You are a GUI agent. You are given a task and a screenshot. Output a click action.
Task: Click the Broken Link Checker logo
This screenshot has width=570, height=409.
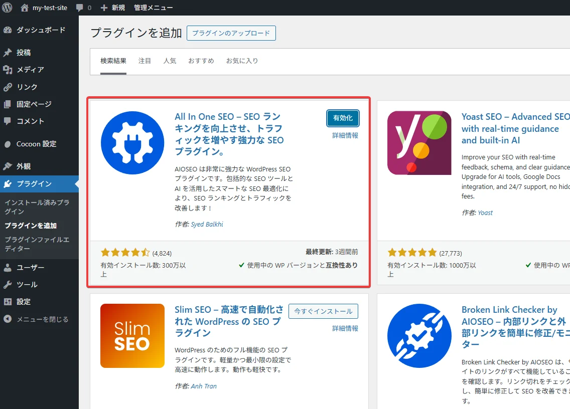419,336
